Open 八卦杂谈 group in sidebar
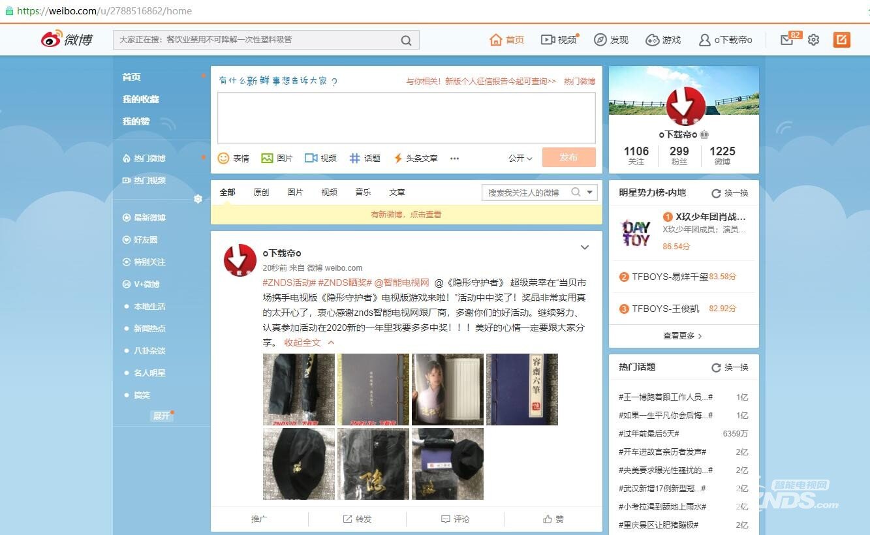870x535 pixels. pos(149,351)
